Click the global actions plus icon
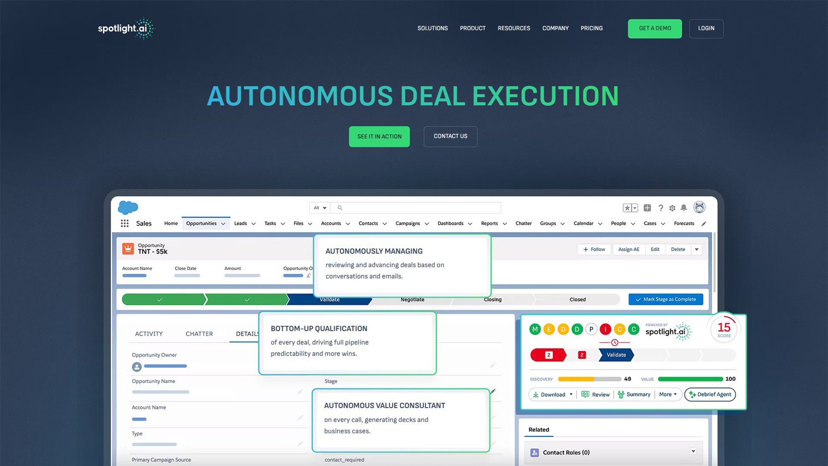828x466 pixels. point(647,208)
